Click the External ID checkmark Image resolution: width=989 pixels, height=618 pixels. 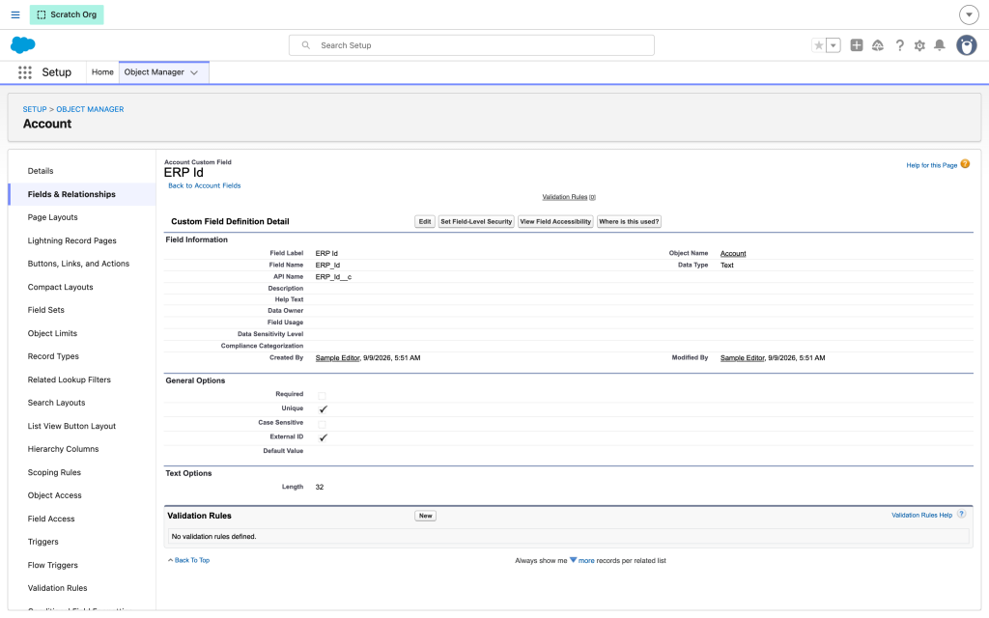tap(323, 437)
